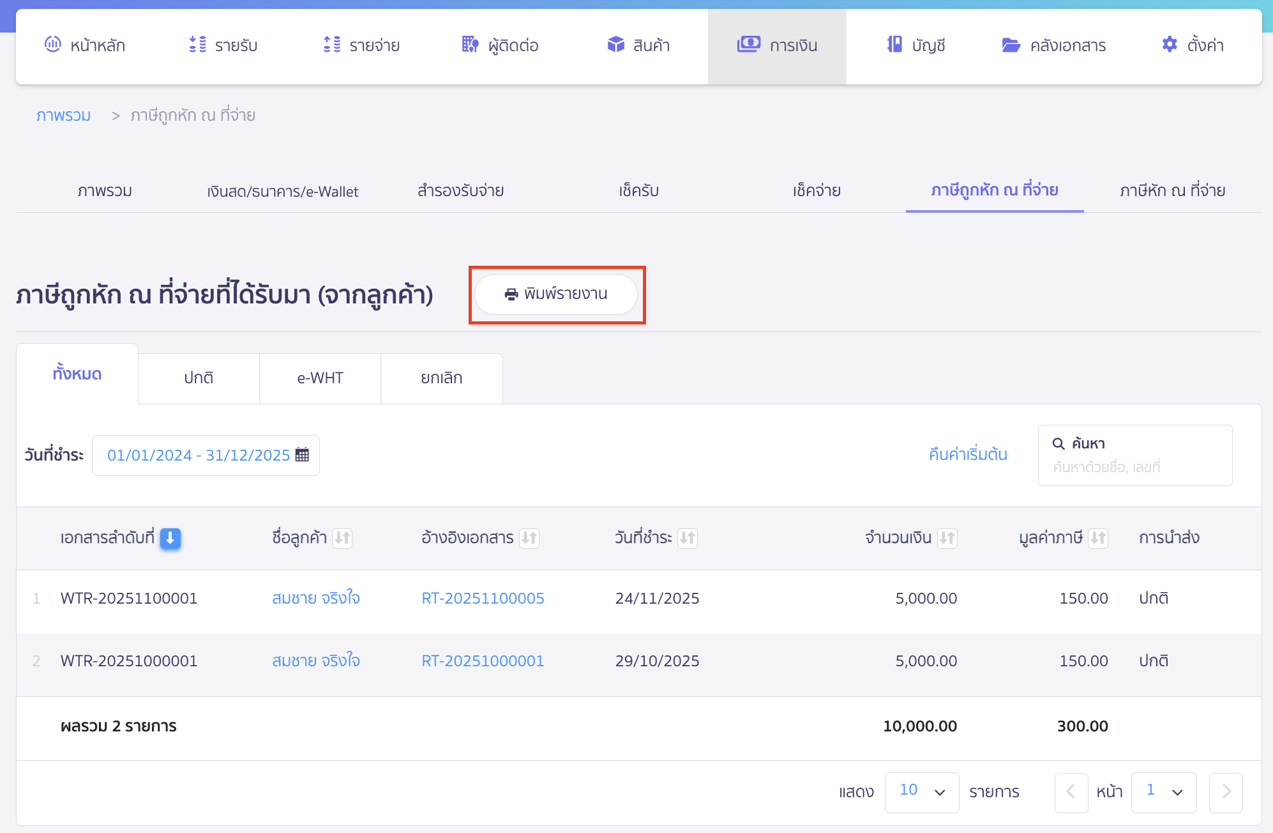Click the ค้นหา search input field
The height and width of the screenshot is (833, 1273).
[1134, 467]
